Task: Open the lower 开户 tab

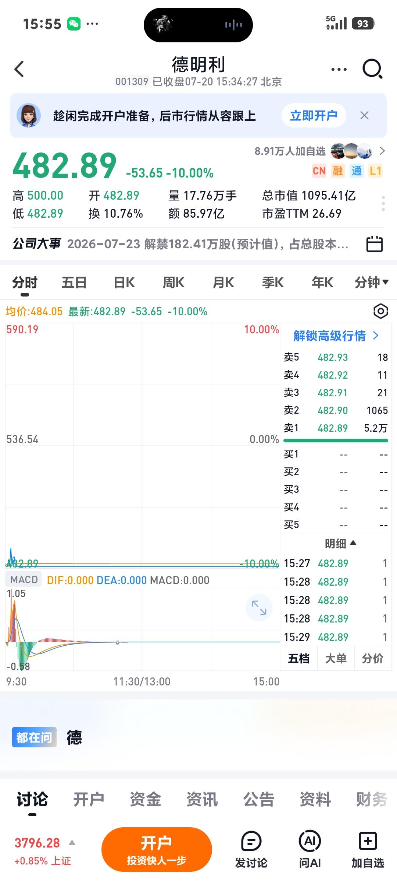Action: 89,799
